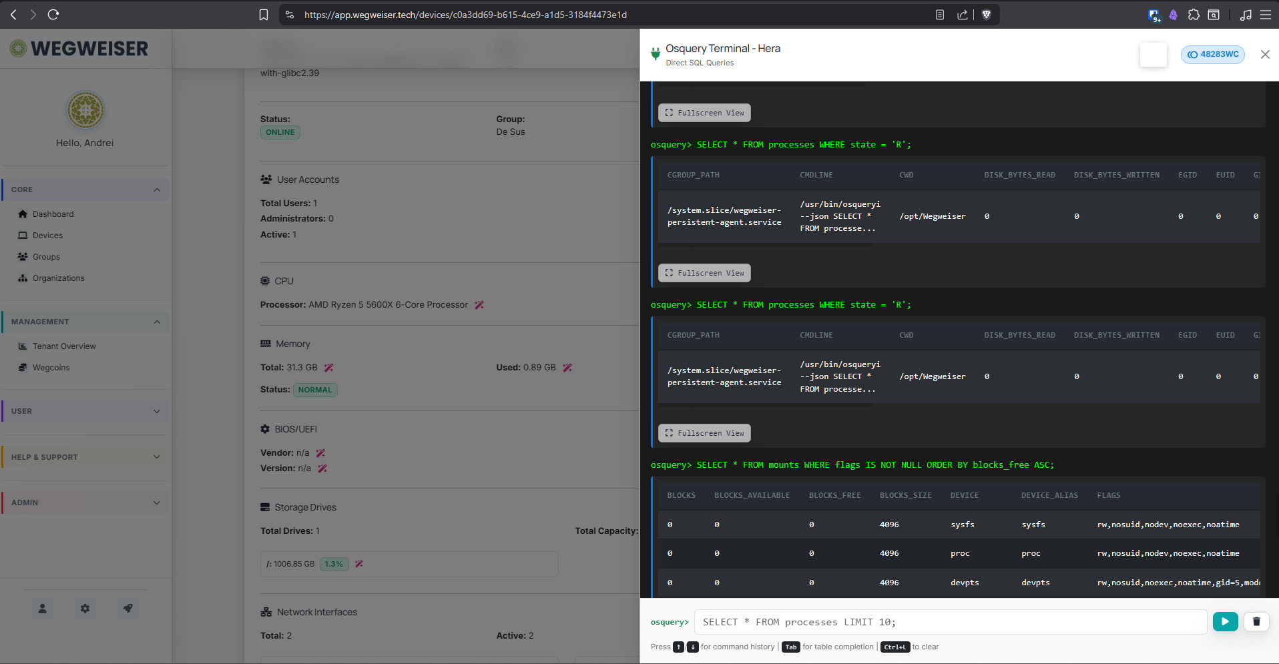Open browser extensions puzzle icon
Screen dimensions: 1279x664
[x=1194, y=15]
